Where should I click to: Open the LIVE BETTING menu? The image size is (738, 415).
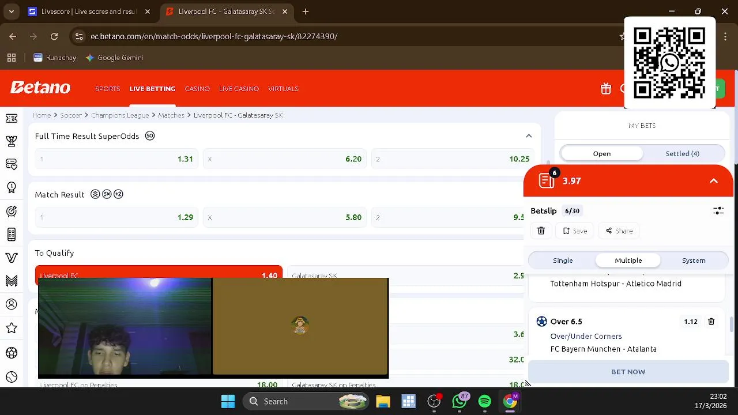coord(152,89)
